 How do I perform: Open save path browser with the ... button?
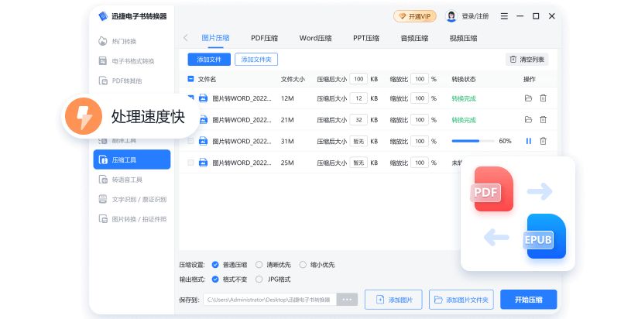pyautogui.click(x=346, y=300)
